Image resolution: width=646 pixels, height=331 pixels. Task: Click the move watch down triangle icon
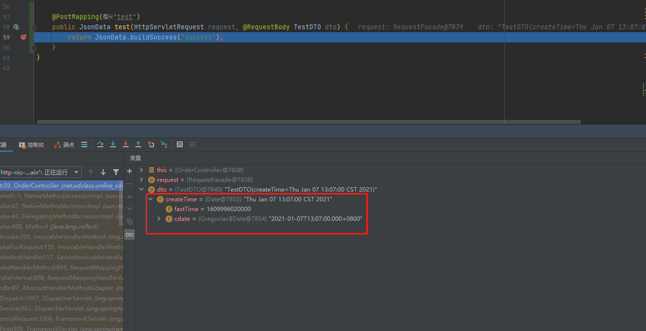click(x=130, y=209)
